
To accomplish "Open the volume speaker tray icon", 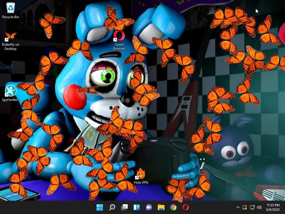I will pos(259,207).
